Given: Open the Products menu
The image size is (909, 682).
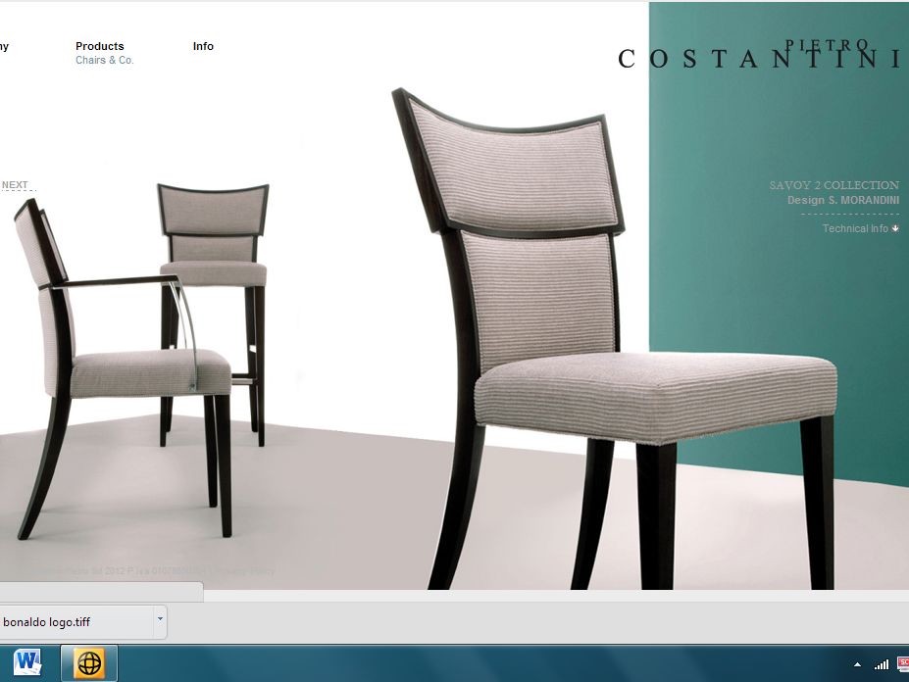Looking at the screenshot, I should point(100,46).
